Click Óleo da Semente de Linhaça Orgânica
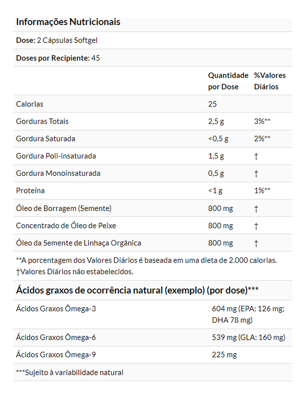 point(78,243)
